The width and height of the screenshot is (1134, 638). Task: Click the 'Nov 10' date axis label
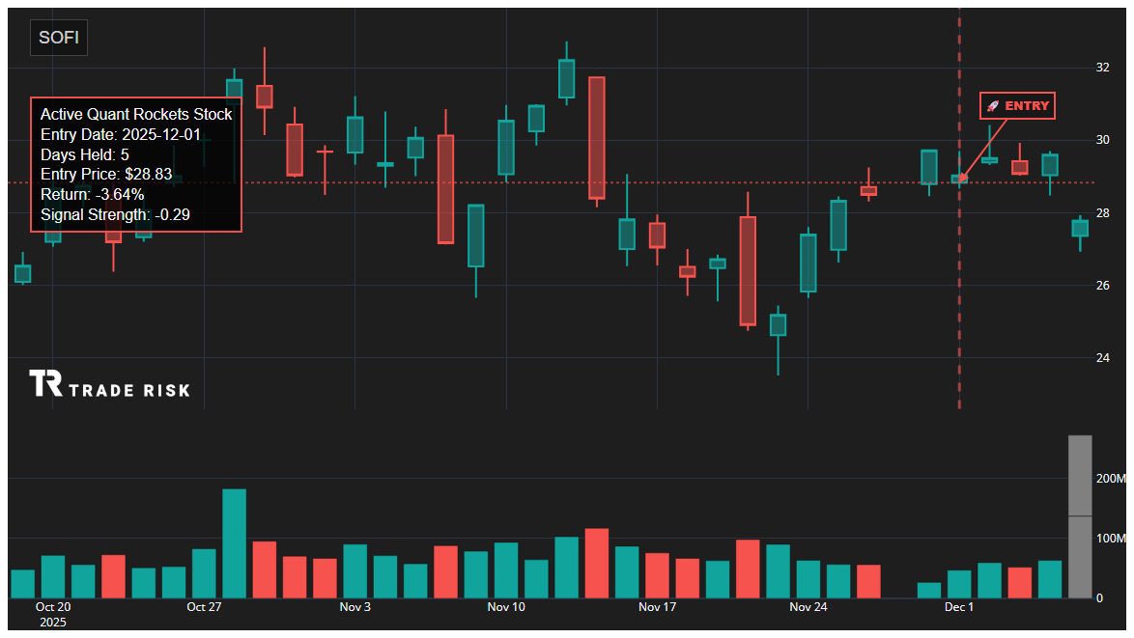[506, 607]
